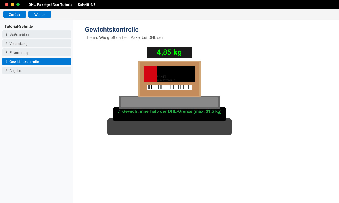Click the Tutorial-Schritte sidebar heading
Image resolution: width=339 pixels, height=203 pixels.
point(19,26)
